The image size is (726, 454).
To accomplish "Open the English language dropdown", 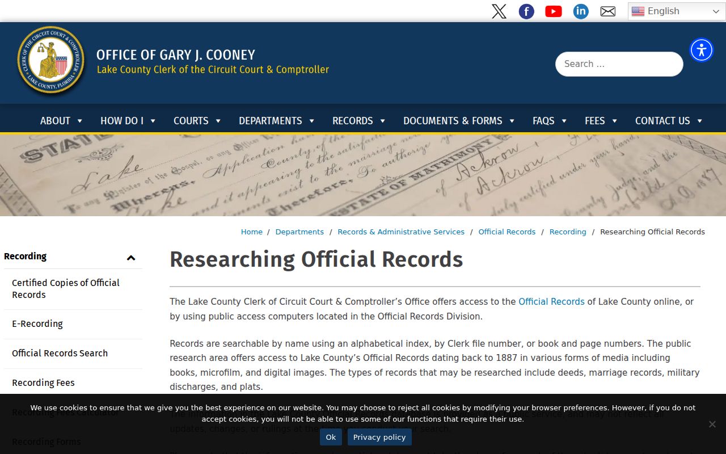I will pos(677,11).
